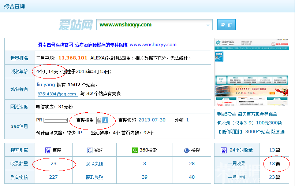
Task: Click the 爱站网 logo
Action: 76,25
